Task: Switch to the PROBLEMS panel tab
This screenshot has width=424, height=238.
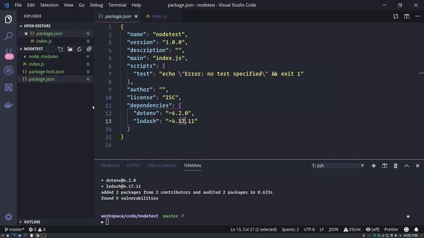Action: pyautogui.click(x=110, y=166)
